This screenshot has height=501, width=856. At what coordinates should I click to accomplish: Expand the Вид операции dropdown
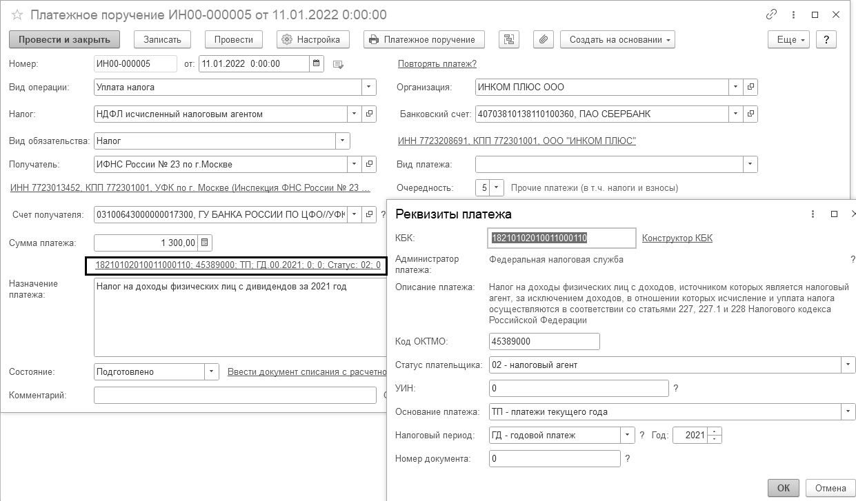[x=370, y=88]
